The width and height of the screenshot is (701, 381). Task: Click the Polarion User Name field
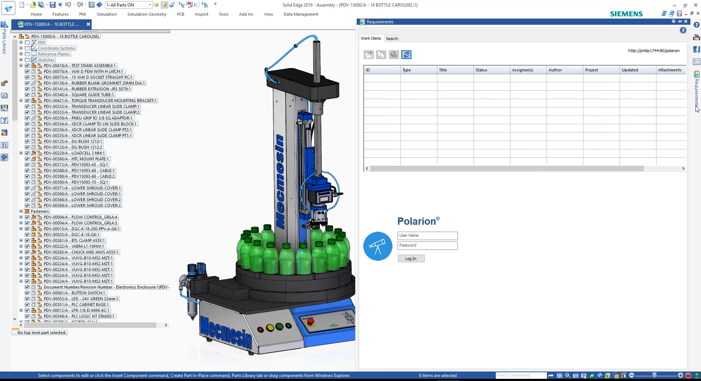coord(427,236)
